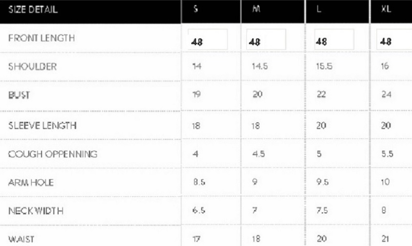Click the XL size column header
The image size is (412, 246).
click(x=386, y=10)
